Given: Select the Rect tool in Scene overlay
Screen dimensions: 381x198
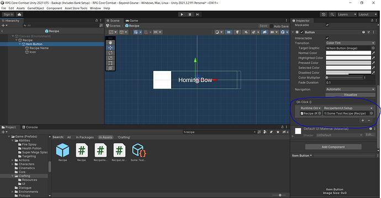Looking at the screenshot, I should (110, 63).
